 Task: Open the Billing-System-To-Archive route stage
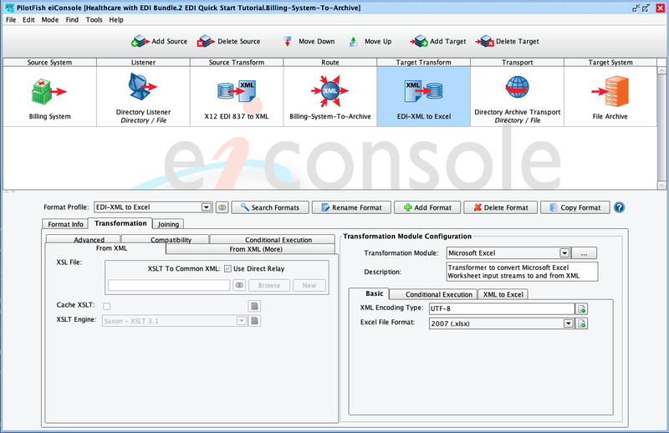(330, 97)
